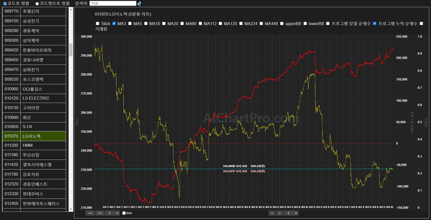This screenshot has width=431, height=220.
Task: Toggle the MA60 checkbox
Action: pyautogui.click(x=182, y=24)
